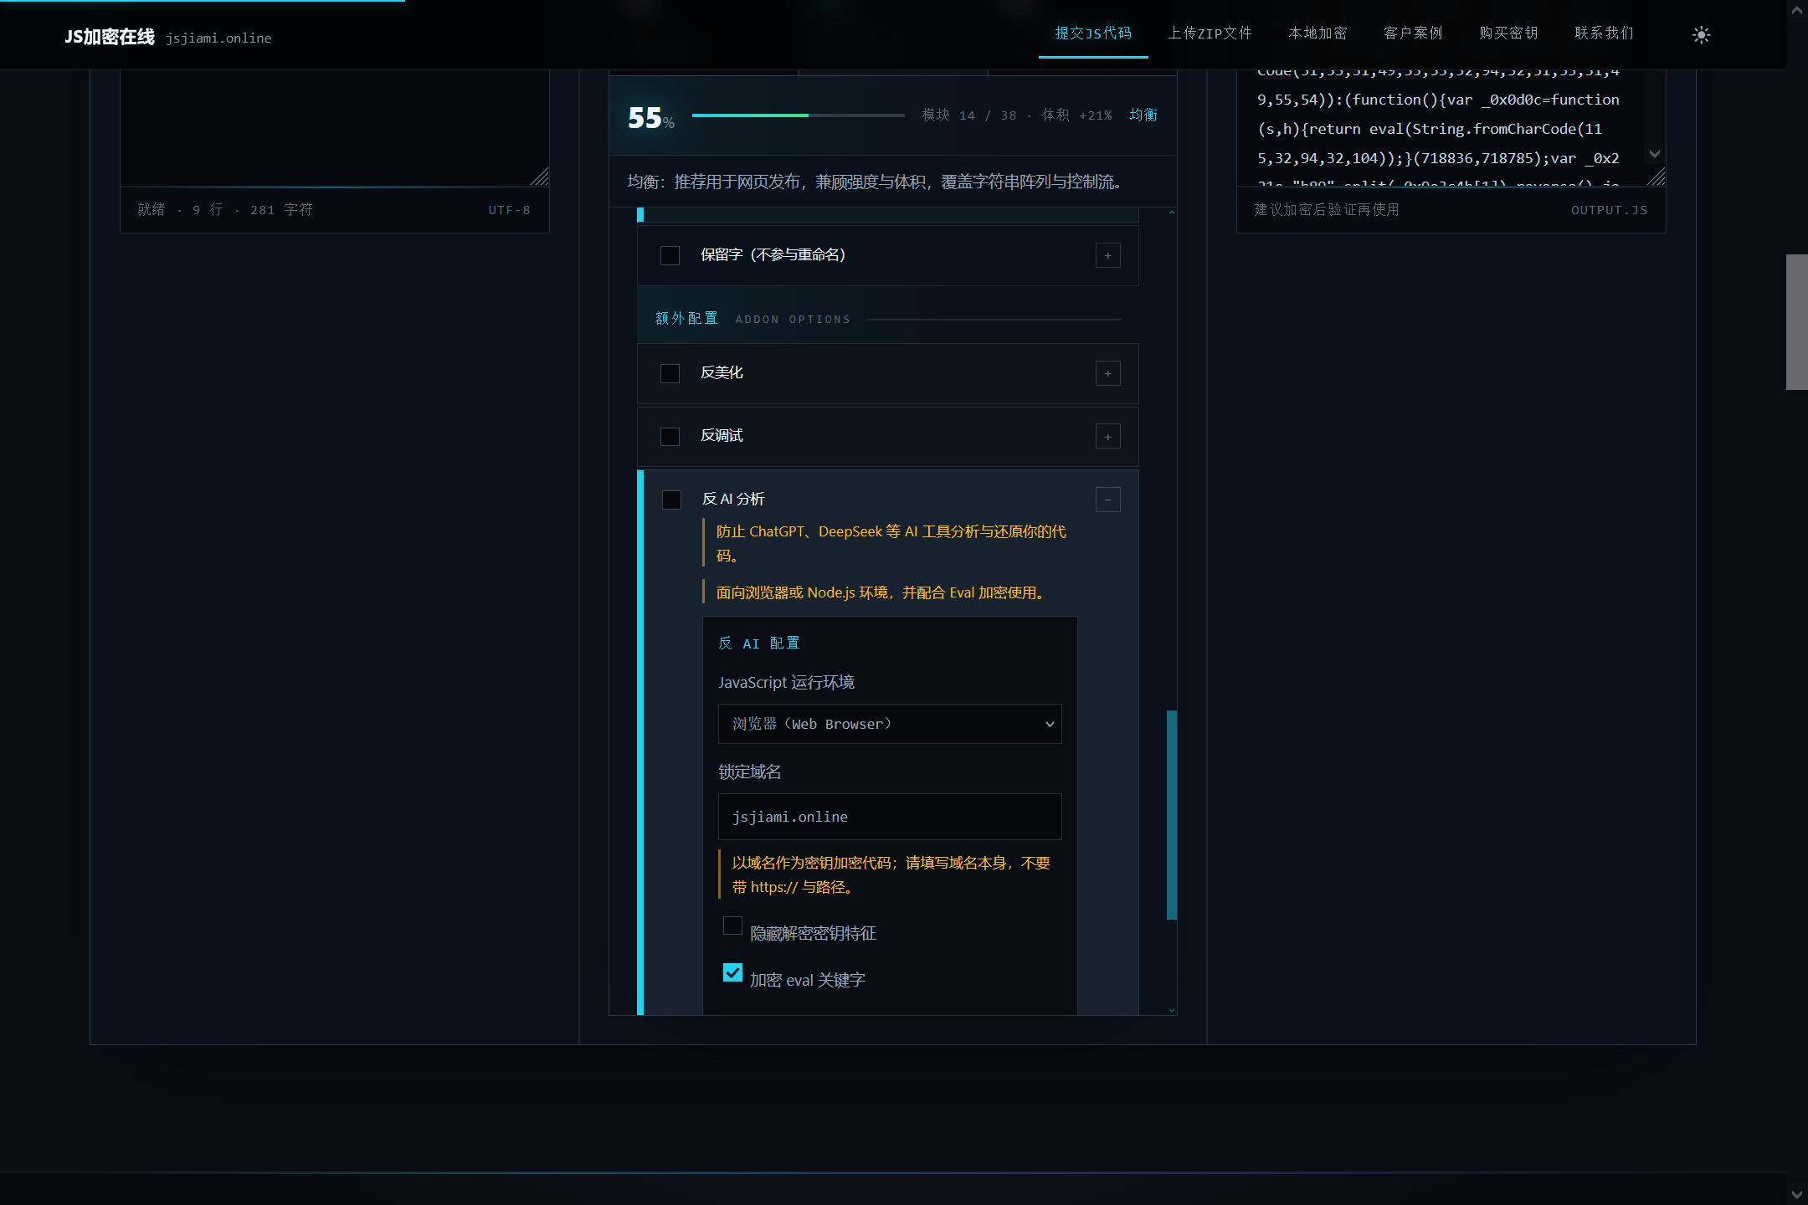
Task: Enable the 反调试 checkbox
Action: tap(670, 436)
